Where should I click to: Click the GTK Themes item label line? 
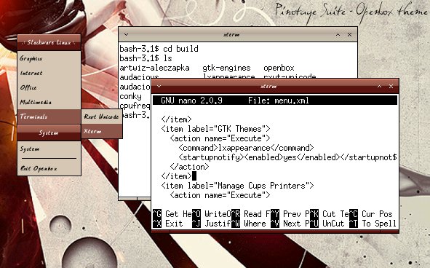coord(216,129)
